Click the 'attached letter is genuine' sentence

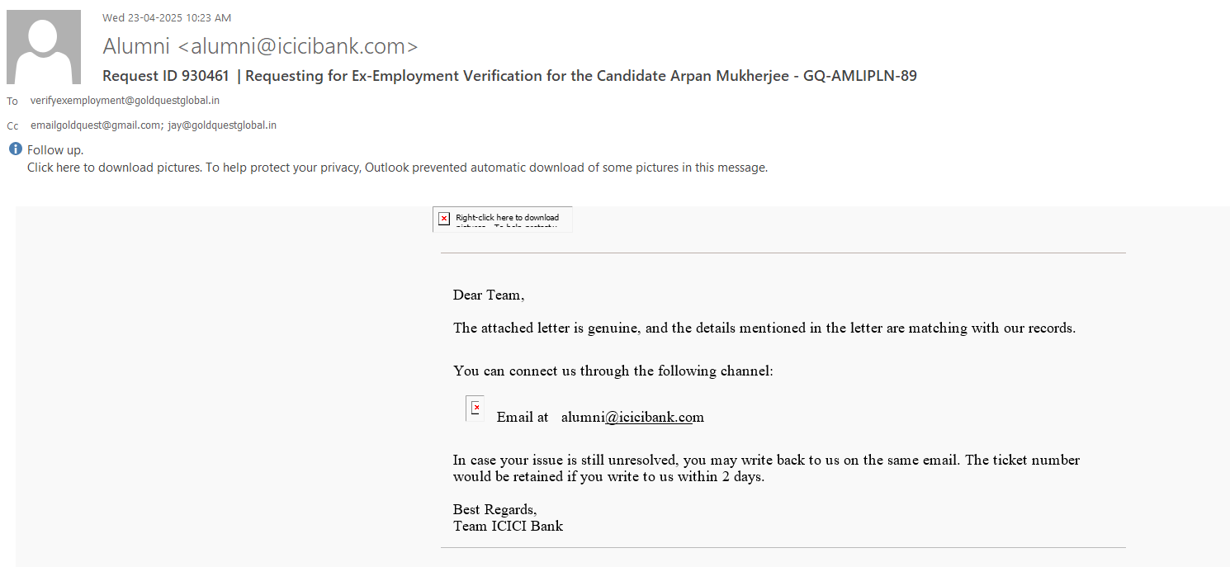click(x=764, y=328)
